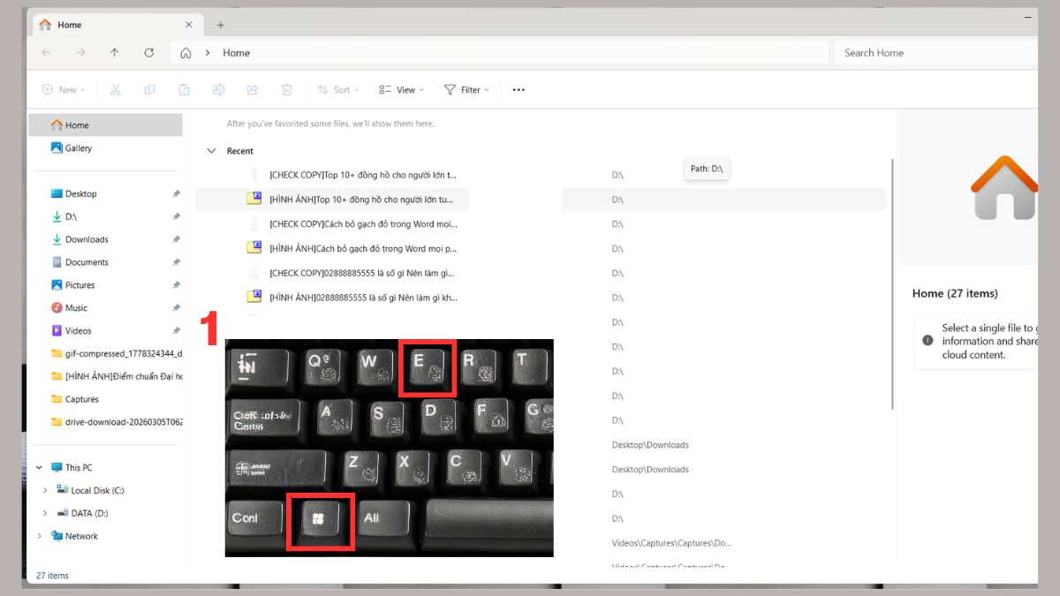Screen dimensions: 1060x596
Task: Collapse the Recent section
Action: coord(211,151)
